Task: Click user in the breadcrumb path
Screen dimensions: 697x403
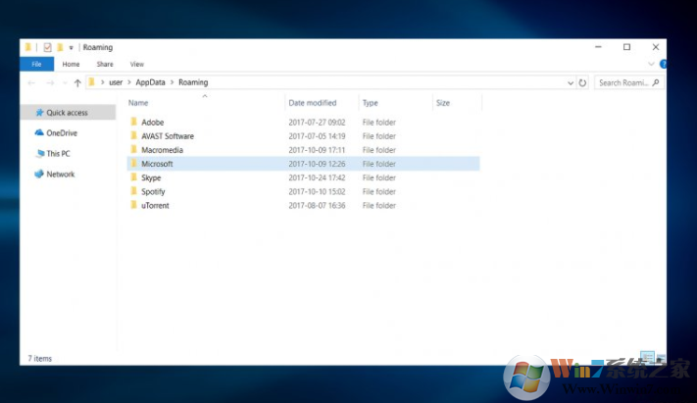Action: pos(116,83)
